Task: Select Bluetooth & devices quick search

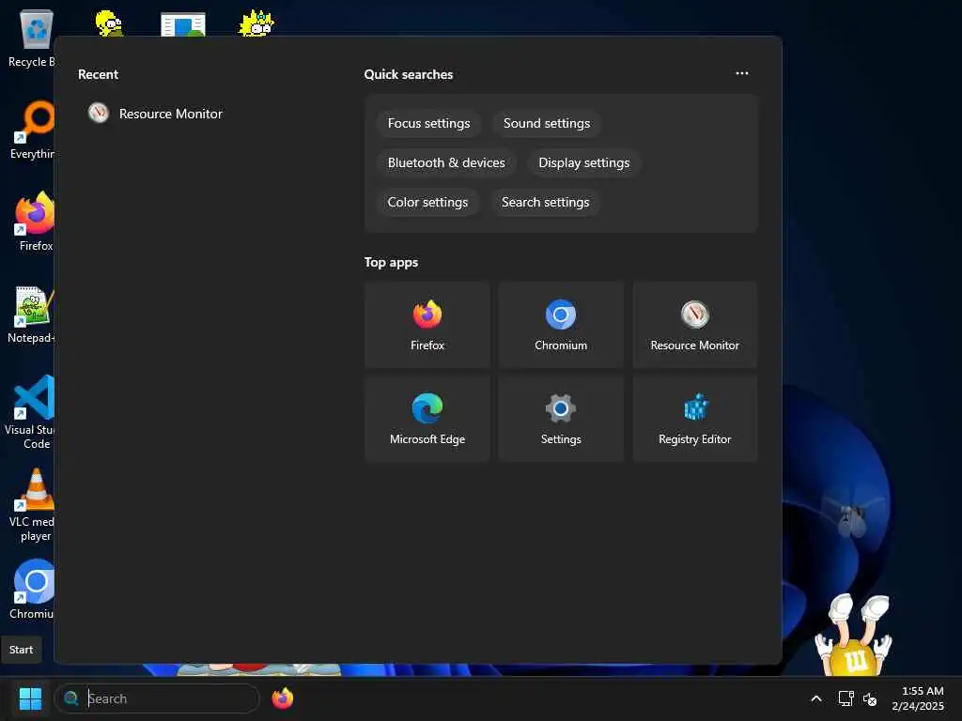Action: click(x=446, y=162)
